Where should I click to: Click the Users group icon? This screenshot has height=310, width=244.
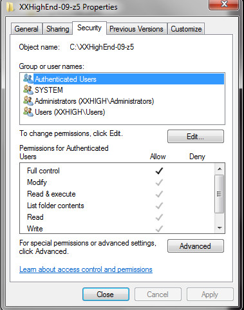(28, 111)
